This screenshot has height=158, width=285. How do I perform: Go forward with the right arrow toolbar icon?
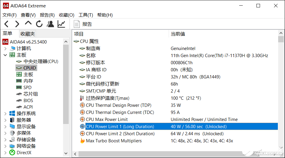coord(17,24)
